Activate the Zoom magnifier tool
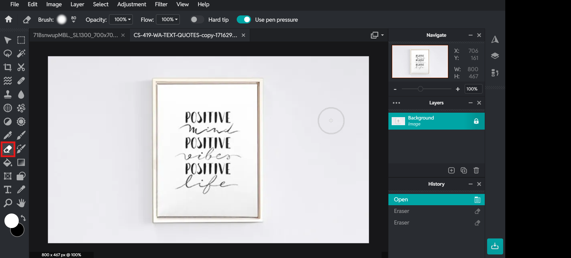The height and width of the screenshot is (258, 571). click(x=8, y=203)
